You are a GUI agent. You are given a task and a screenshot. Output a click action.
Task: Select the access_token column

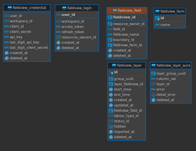[77, 27]
